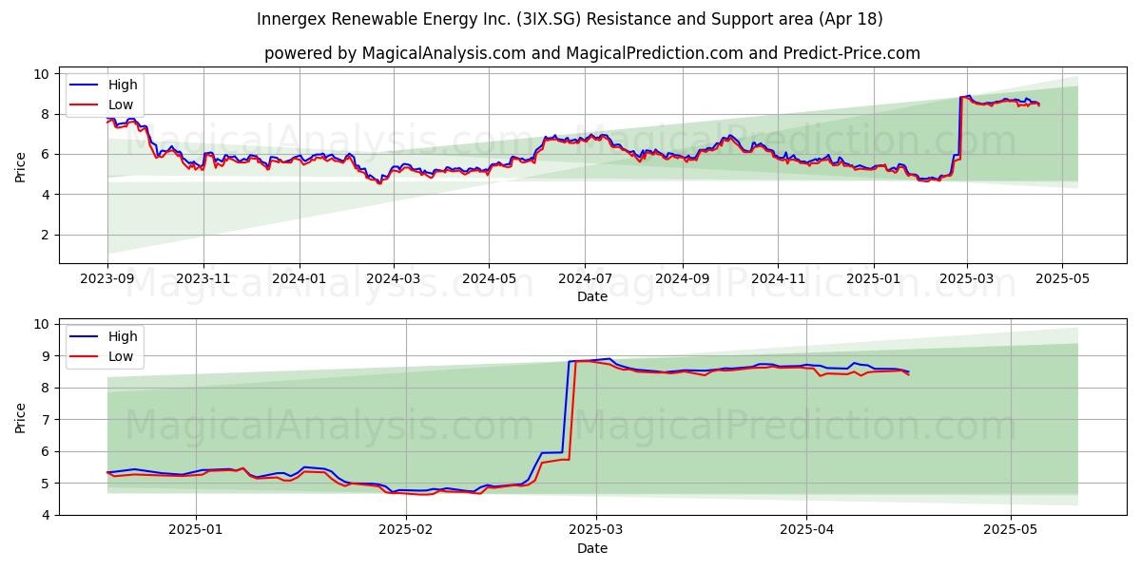Click the '2025-05' x-axis label in top chart
Image resolution: width=1141 pixels, height=570 pixels.
(x=1062, y=279)
